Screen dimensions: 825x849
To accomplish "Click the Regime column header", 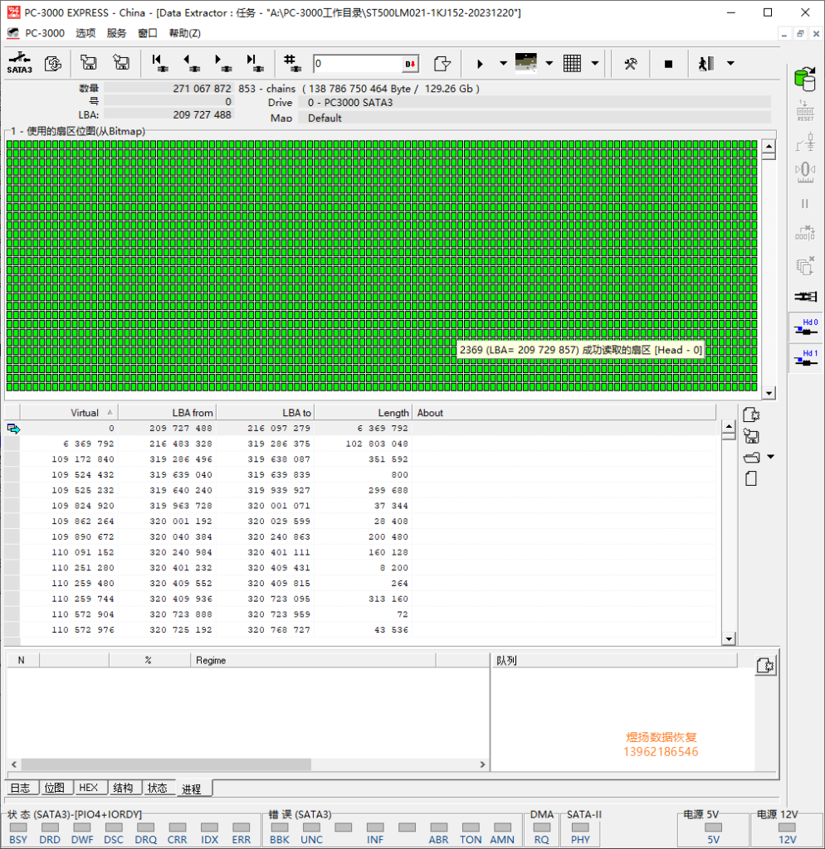I will 313,660.
